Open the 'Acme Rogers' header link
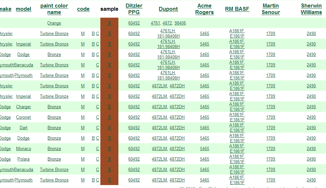 click(204, 9)
